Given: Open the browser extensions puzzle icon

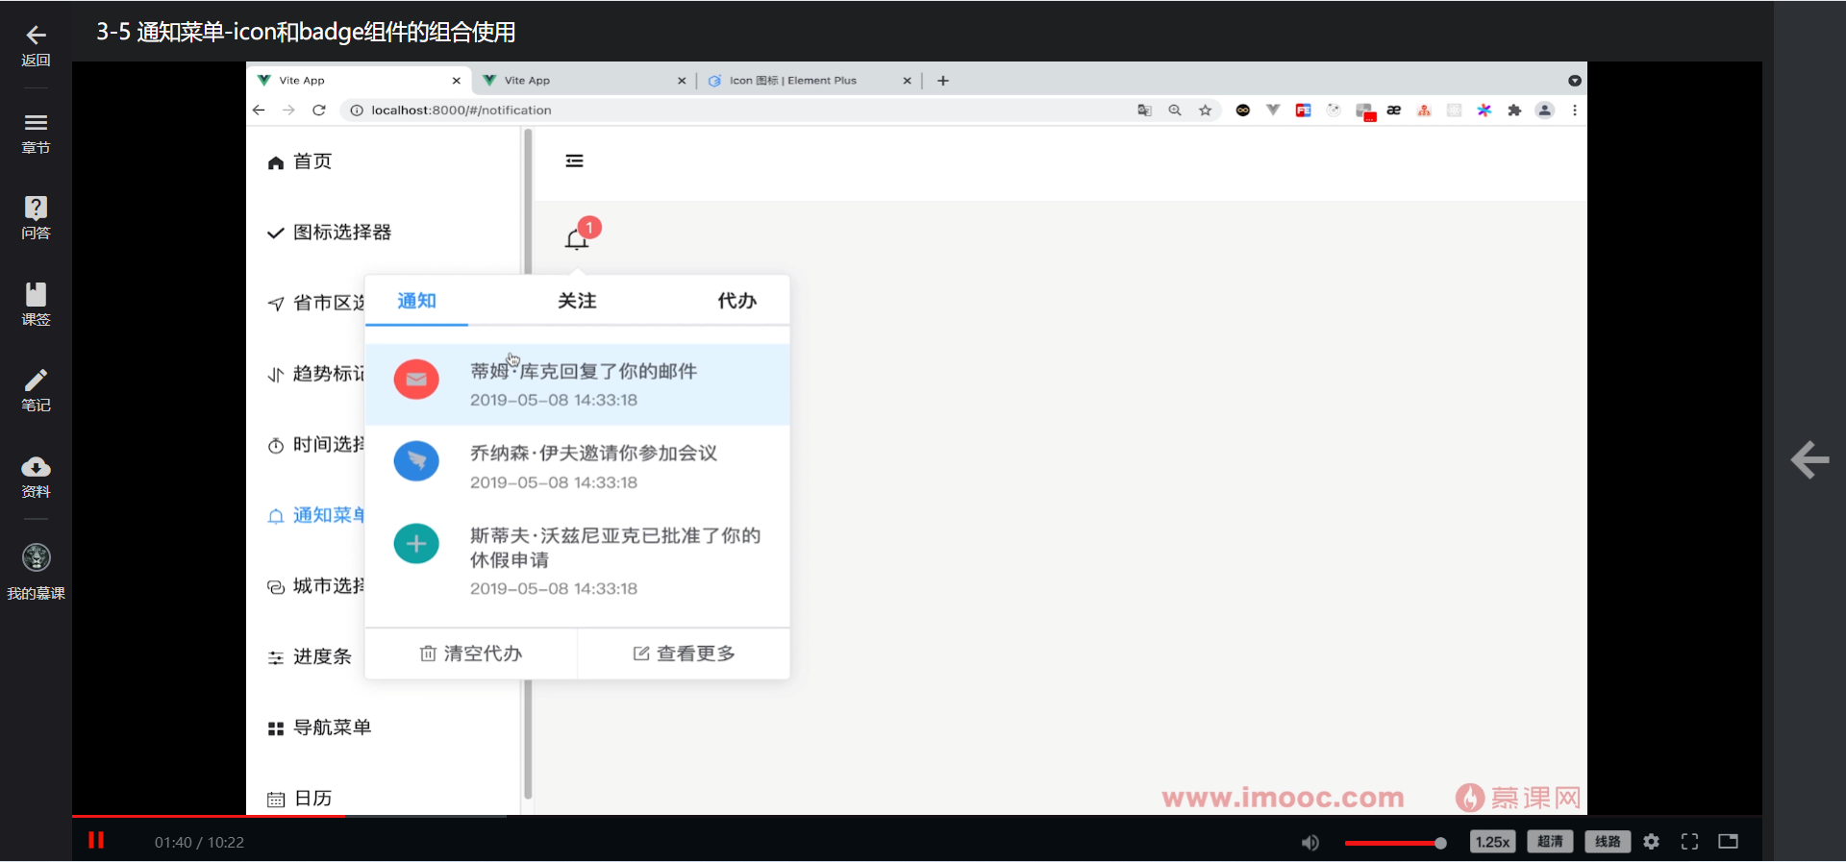Looking at the screenshot, I should (1514, 111).
